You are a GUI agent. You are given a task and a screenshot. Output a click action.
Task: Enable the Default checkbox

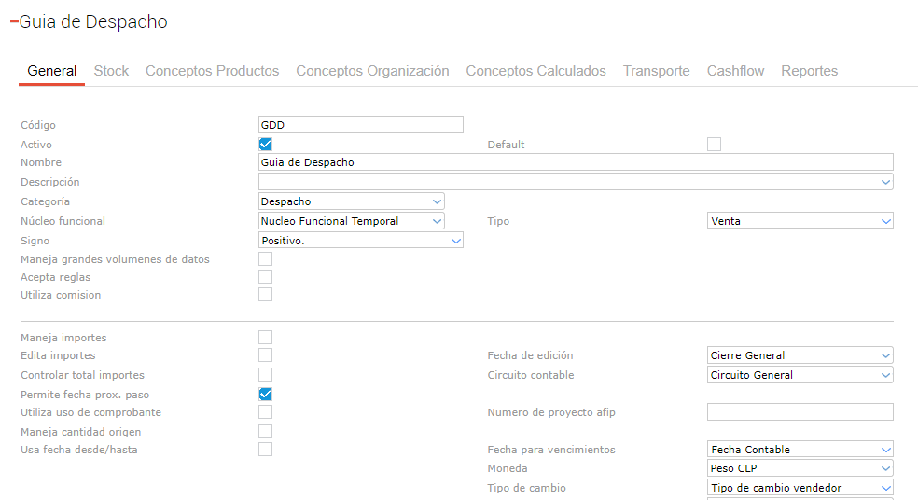(714, 144)
